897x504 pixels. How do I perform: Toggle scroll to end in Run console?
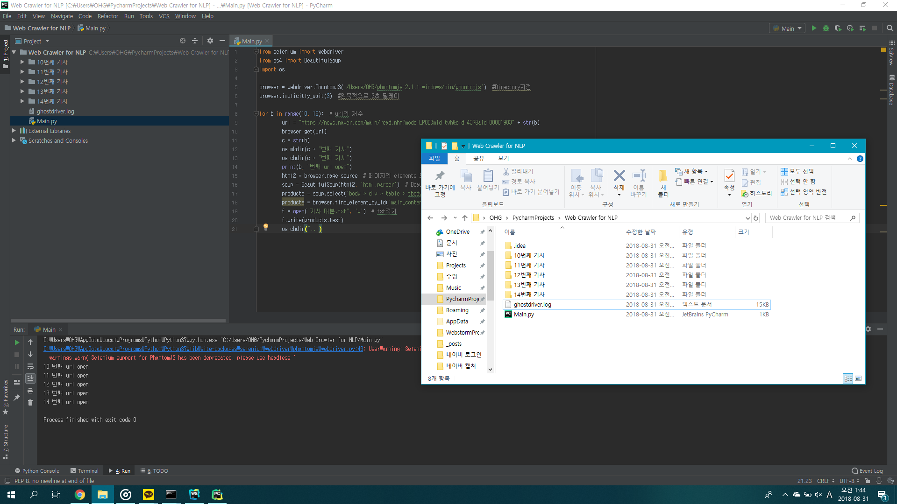point(30,378)
